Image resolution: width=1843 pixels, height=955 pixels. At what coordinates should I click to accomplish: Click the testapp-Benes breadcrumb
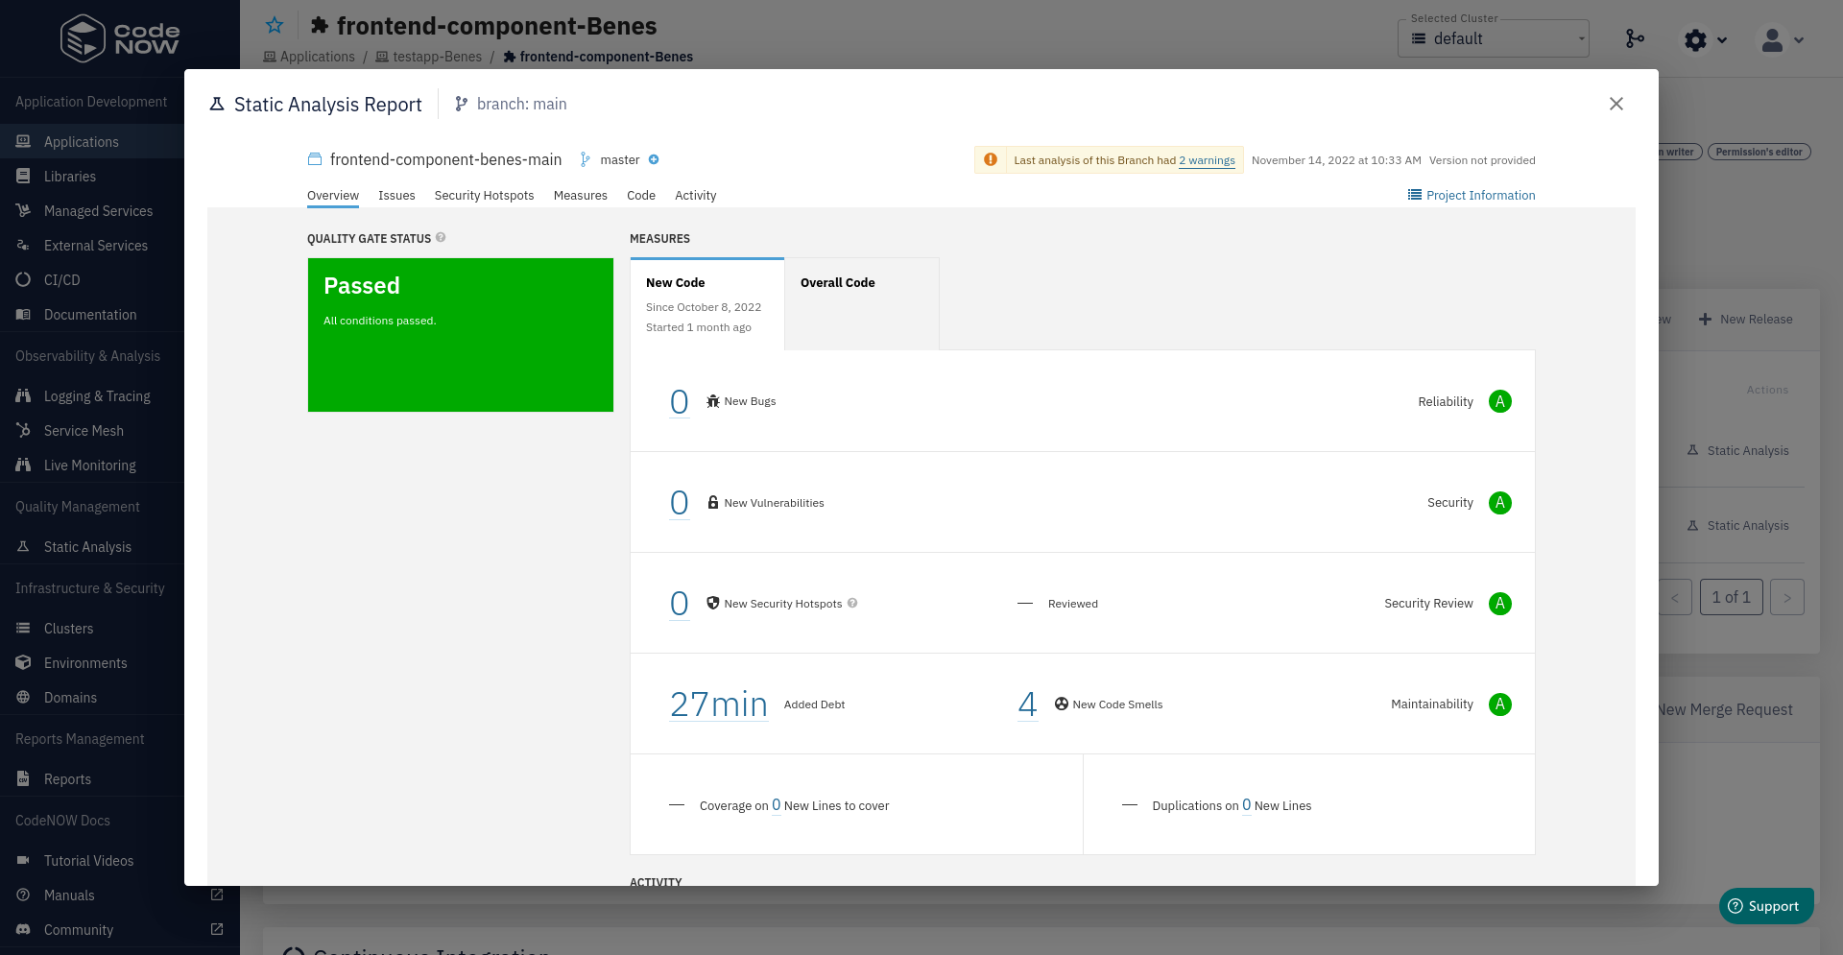pos(429,57)
